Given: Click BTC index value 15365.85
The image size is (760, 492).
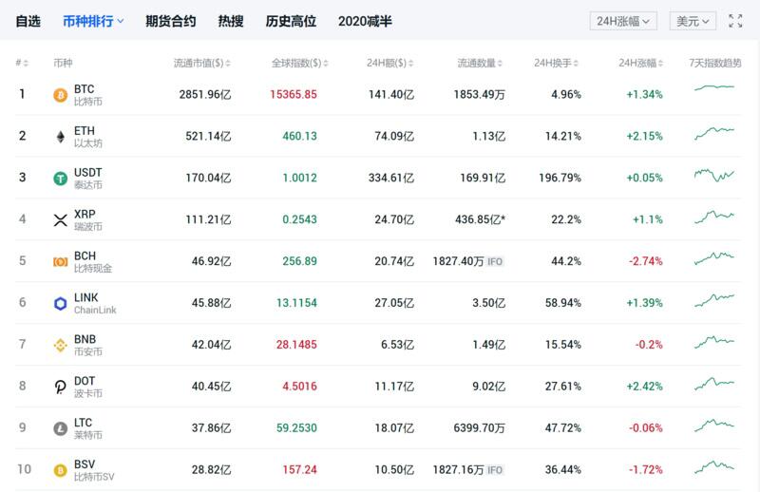Looking at the screenshot, I should [294, 95].
